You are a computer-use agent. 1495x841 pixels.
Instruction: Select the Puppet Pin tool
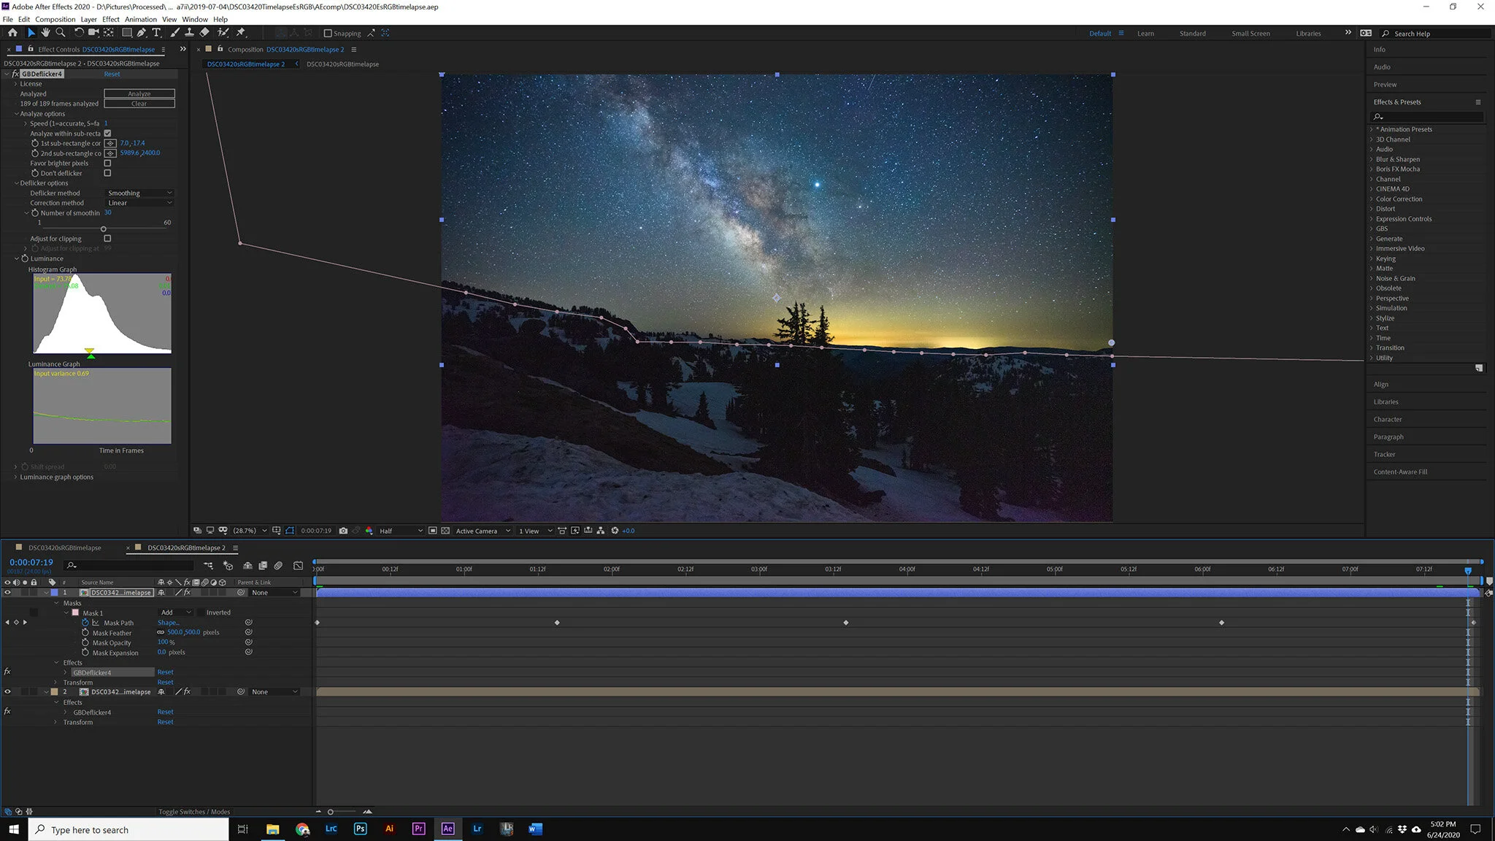(241, 33)
